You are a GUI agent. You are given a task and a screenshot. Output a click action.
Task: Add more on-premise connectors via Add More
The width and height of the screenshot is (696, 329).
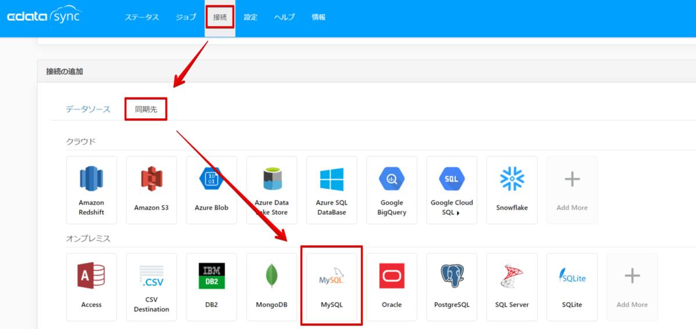coord(632,287)
